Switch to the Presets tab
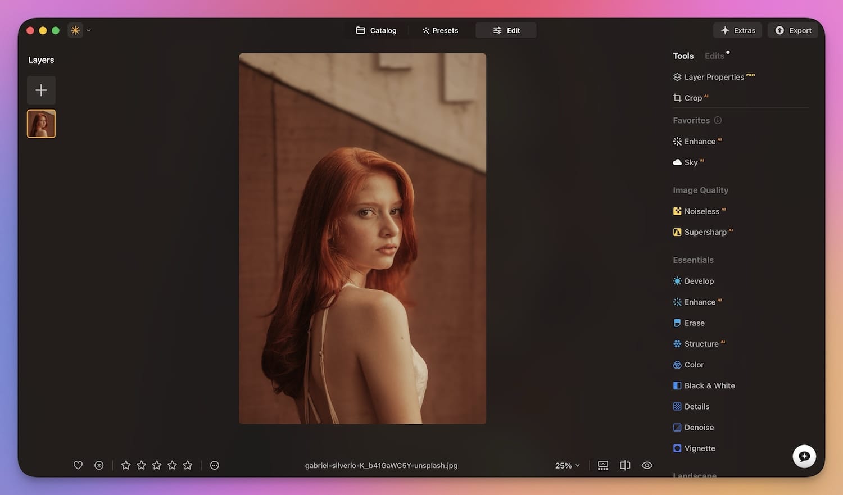Viewport: 843px width, 495px height. click(440, 30)
